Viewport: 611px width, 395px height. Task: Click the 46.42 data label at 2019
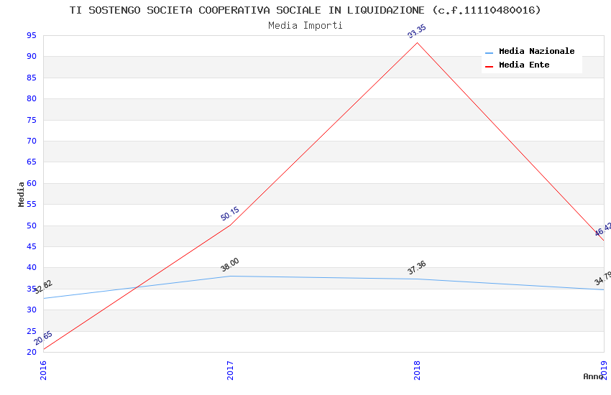(602, 230)
